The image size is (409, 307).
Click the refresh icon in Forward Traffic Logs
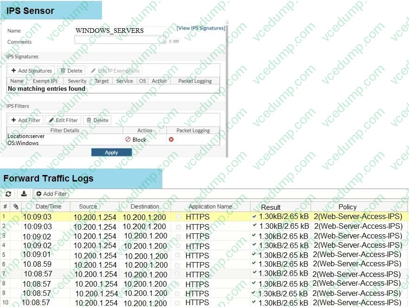coord(8,194)
